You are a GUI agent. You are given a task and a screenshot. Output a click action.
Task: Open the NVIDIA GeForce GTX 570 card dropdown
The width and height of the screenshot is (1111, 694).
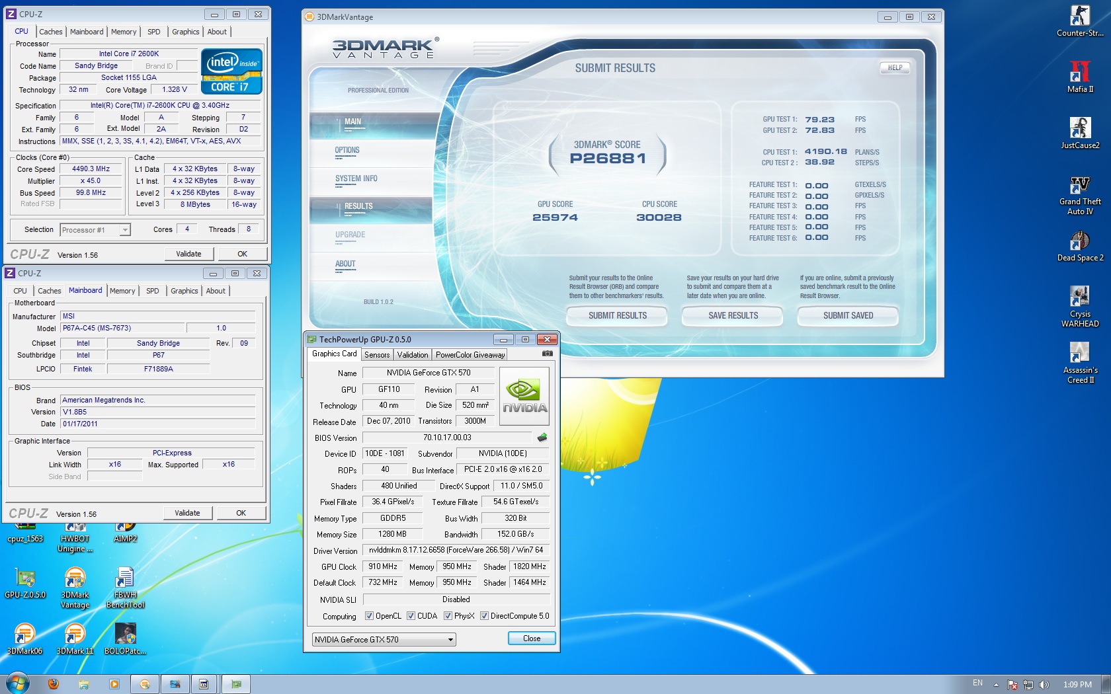point(384,639)
